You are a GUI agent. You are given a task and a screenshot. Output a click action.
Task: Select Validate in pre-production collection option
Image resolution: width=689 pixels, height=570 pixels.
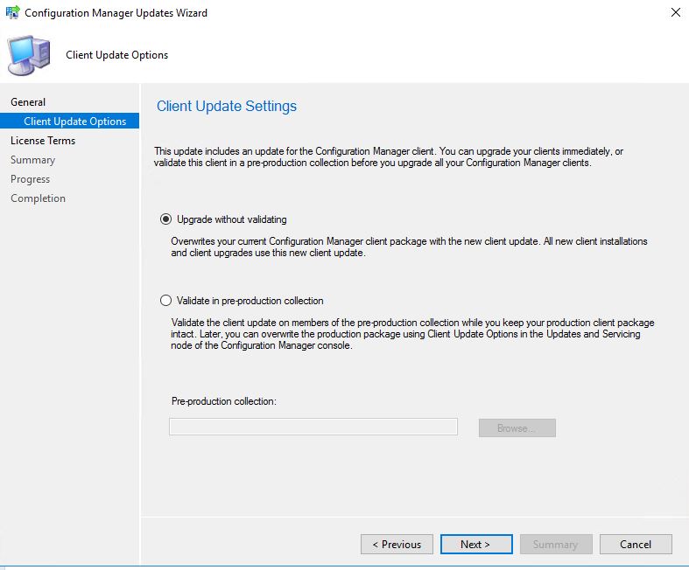[165, 301]
